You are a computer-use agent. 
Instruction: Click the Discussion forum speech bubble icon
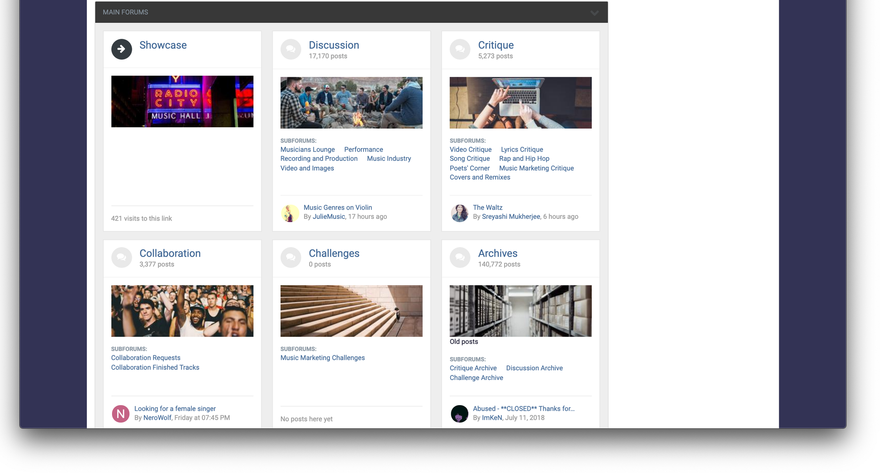tap(291, 49)
